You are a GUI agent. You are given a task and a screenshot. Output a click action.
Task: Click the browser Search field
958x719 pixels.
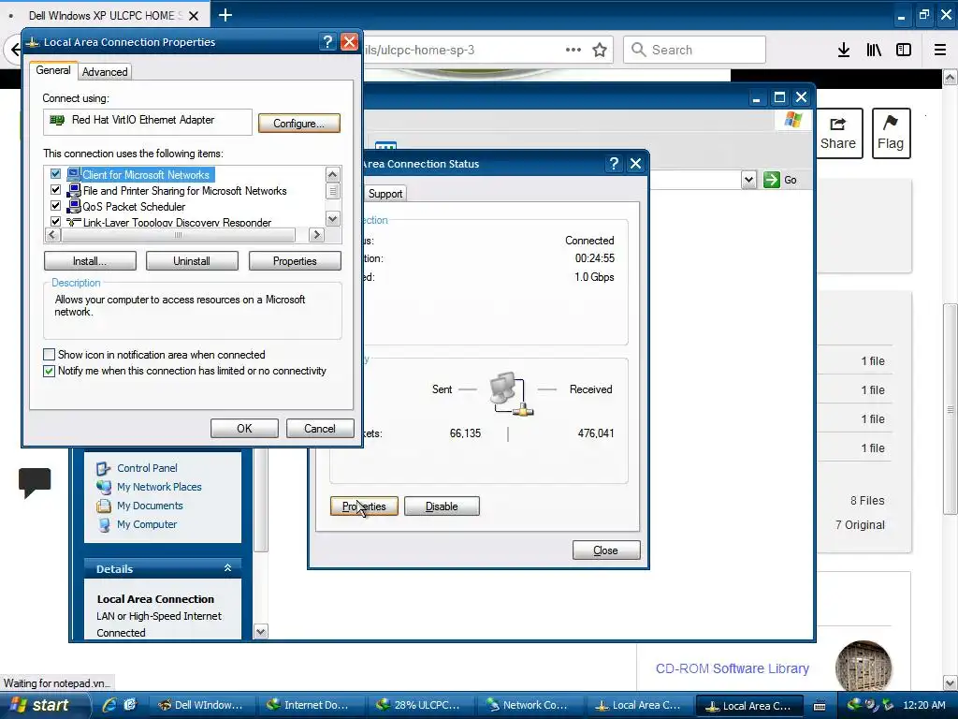[695, 50]
